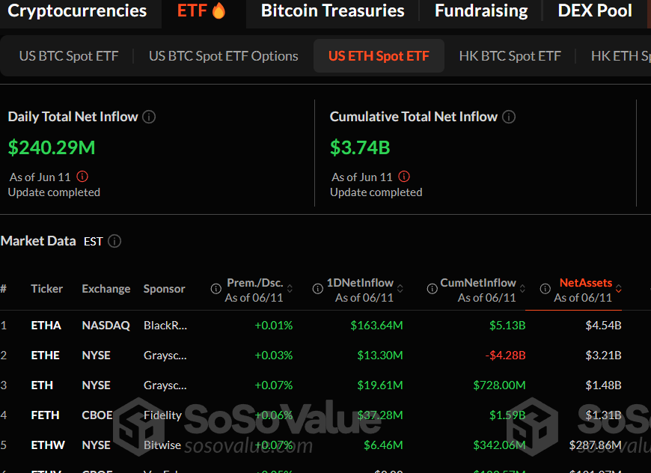This screenshot has width=651, height=473.
Task: Open the ETHA ticker row
Action: click(46, 325)
